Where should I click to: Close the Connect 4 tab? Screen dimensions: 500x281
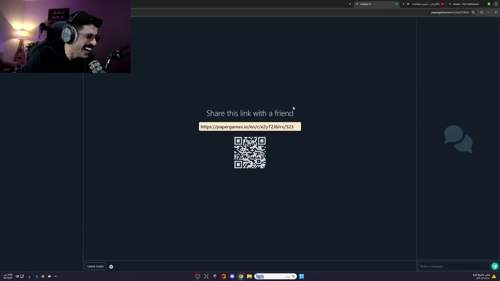pos(357,4)
